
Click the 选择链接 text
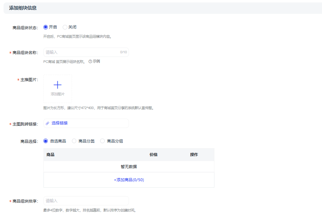(x=59, y=123)
